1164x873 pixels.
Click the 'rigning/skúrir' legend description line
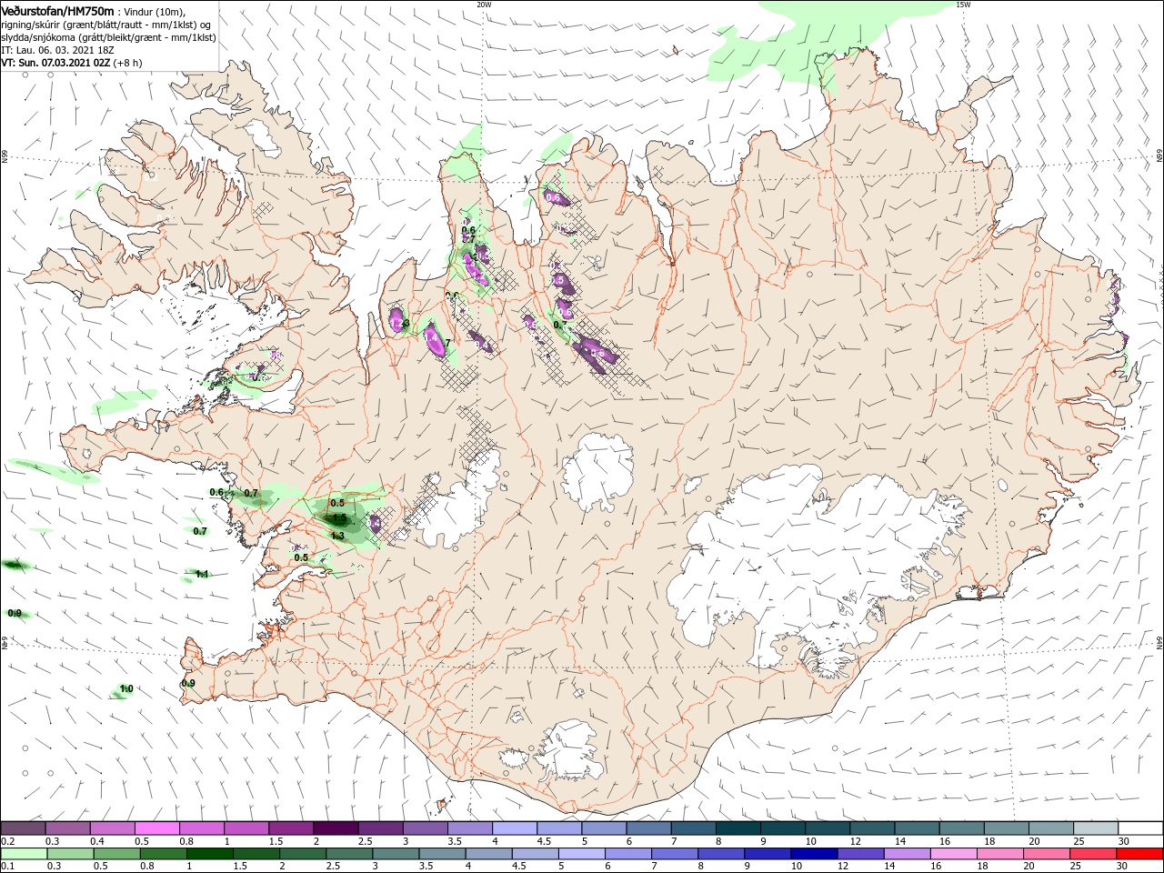[105, 25]
